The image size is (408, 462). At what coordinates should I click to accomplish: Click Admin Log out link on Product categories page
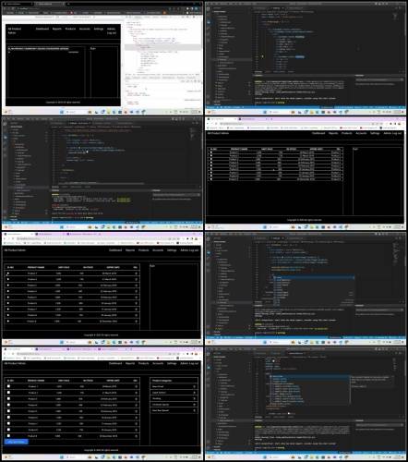(x=189, y=363)
